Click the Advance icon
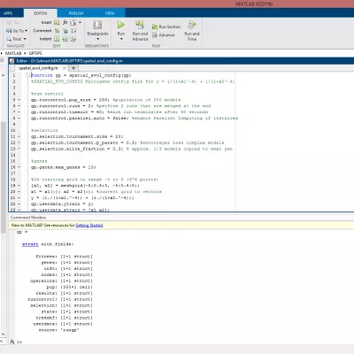This screenshot has width=354, height=354. point(155,35)
